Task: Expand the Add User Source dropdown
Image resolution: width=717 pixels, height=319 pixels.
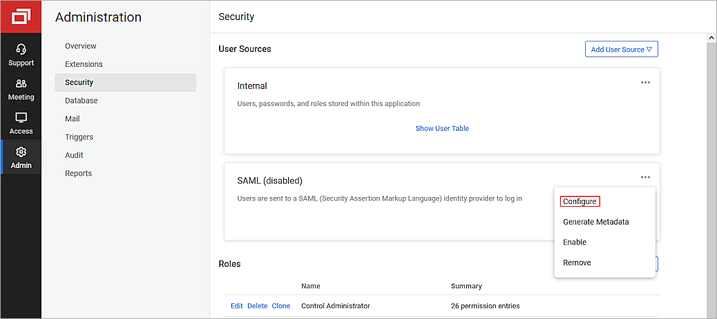Action: point(622,50)
